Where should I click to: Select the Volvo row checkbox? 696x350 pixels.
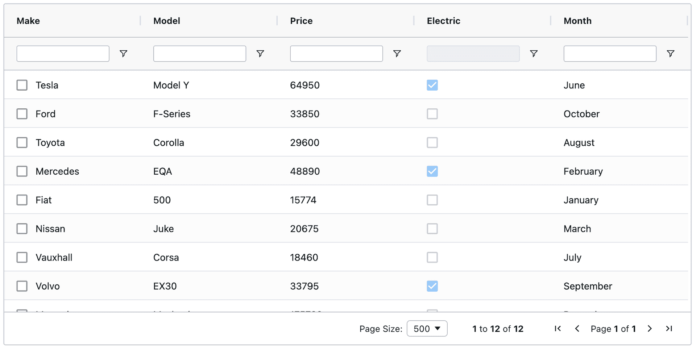(x=22, y=286)
